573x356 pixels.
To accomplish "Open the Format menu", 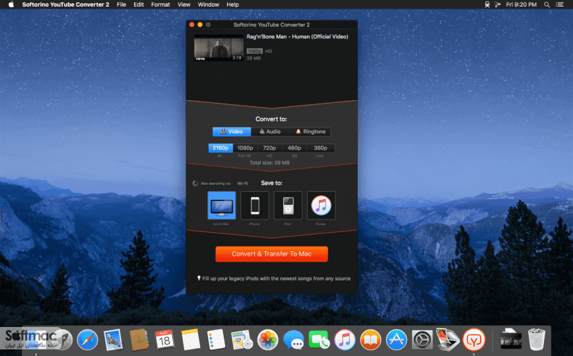I will pos(160,5).
